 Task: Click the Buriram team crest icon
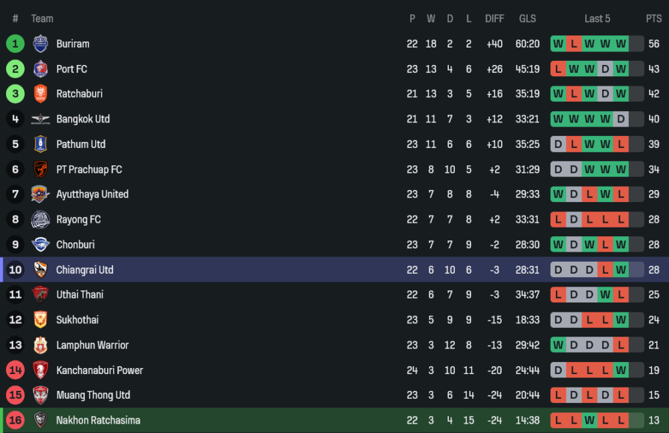point(40,44)
